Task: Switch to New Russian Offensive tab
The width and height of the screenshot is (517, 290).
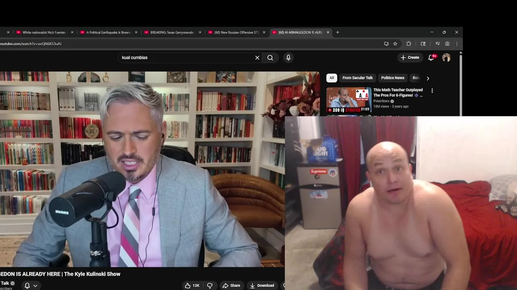Action: (x=235, y=32)
